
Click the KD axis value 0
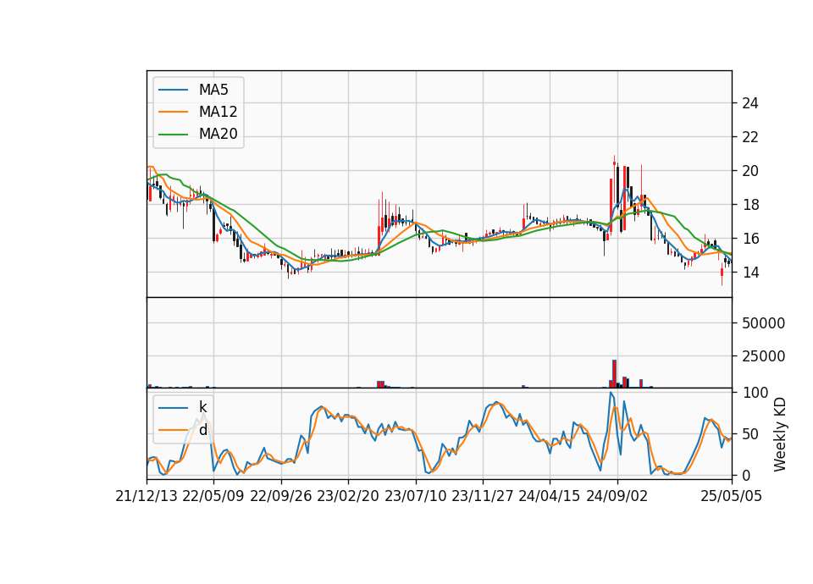click(x=746, y=475)
